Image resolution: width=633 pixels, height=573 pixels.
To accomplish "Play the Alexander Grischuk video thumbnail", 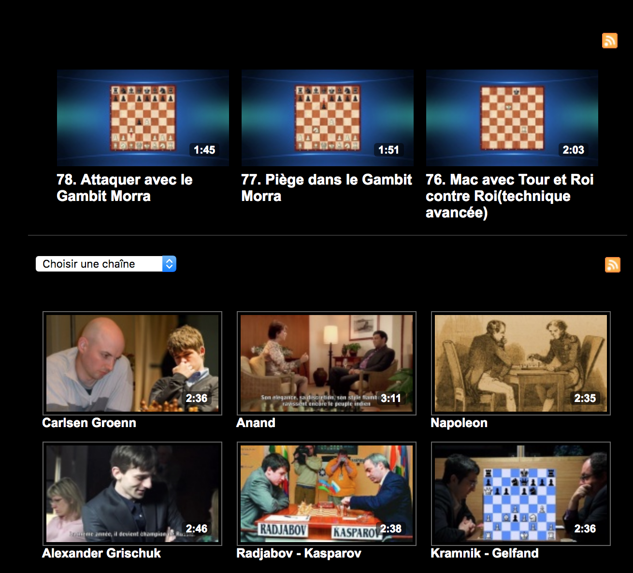I will click(132, 494).
